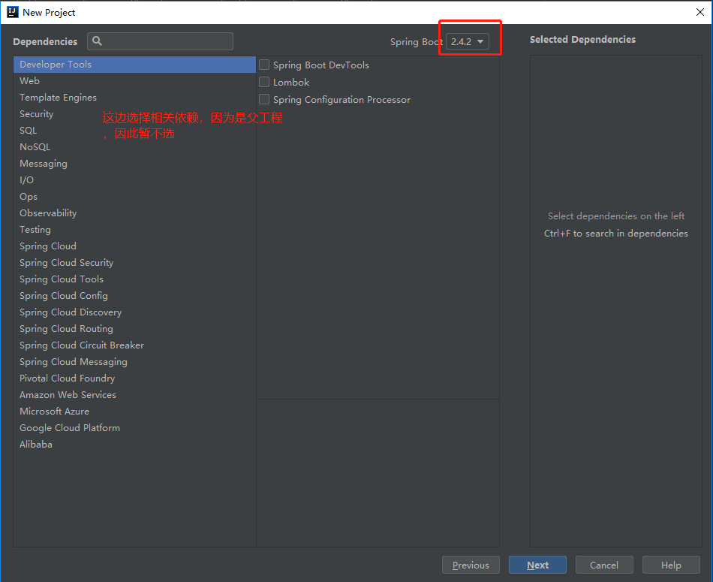713x582 pixels.
Task: Choose the Ops category
Action: click(x=134, y=197)
